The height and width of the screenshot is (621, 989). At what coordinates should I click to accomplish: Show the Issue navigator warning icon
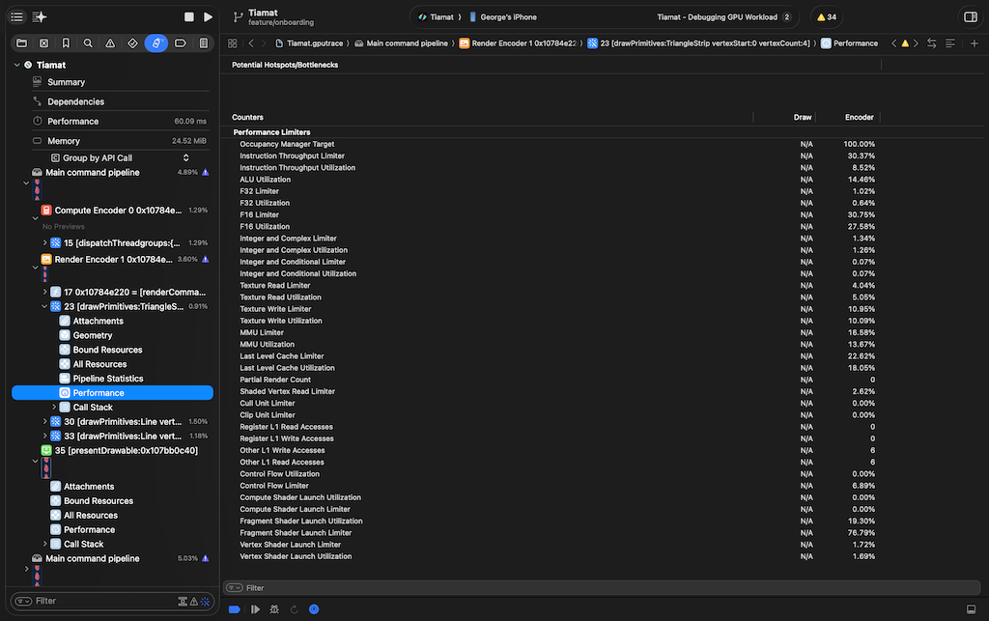(x=110, y=43)
